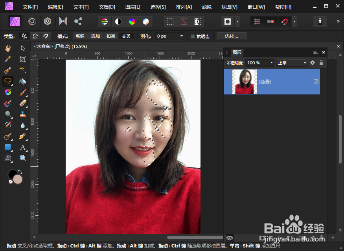Toggle the layer lock icon
The width and height of the screenshot is (344, 251).
(321, 63)
